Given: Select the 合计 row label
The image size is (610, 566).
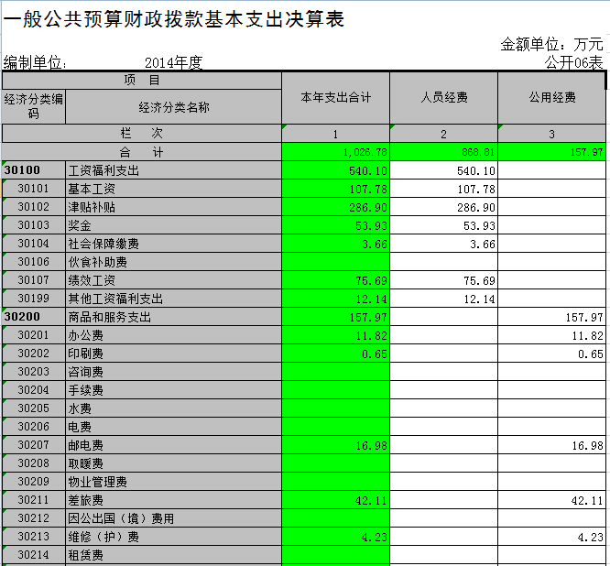Looking at the screenshot, I should click(142, 152).
